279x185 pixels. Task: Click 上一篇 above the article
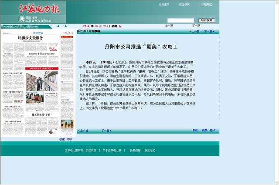coord(195,32)
